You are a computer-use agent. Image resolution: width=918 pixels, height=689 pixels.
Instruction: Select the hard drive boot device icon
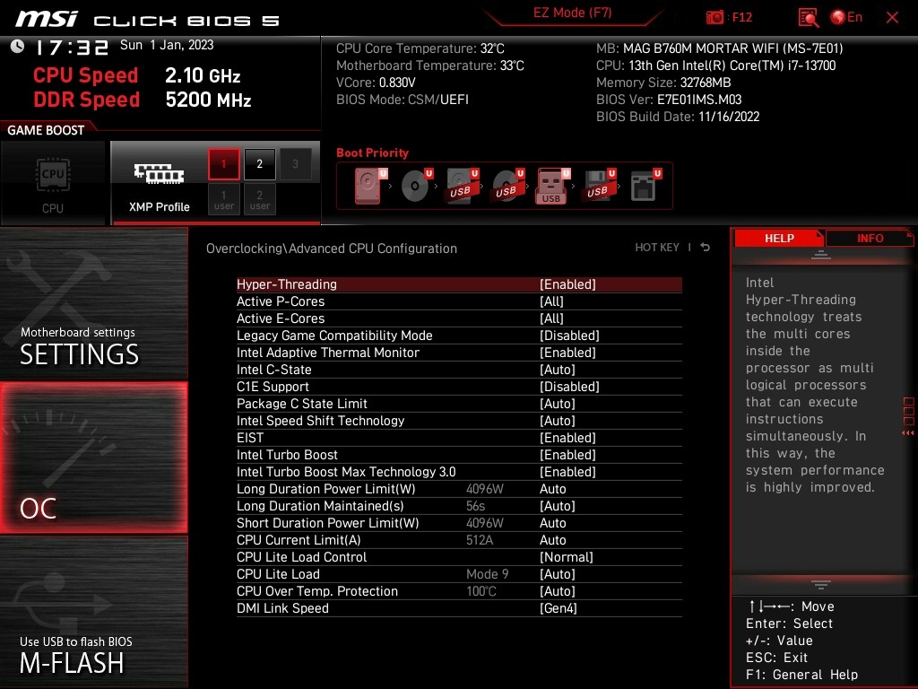pyautogui.click(x=369, y=186)
